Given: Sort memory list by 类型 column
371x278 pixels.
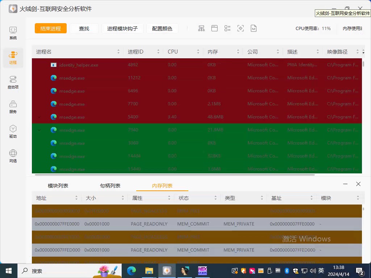Looking at the screenshot, I should coord(243,198).
